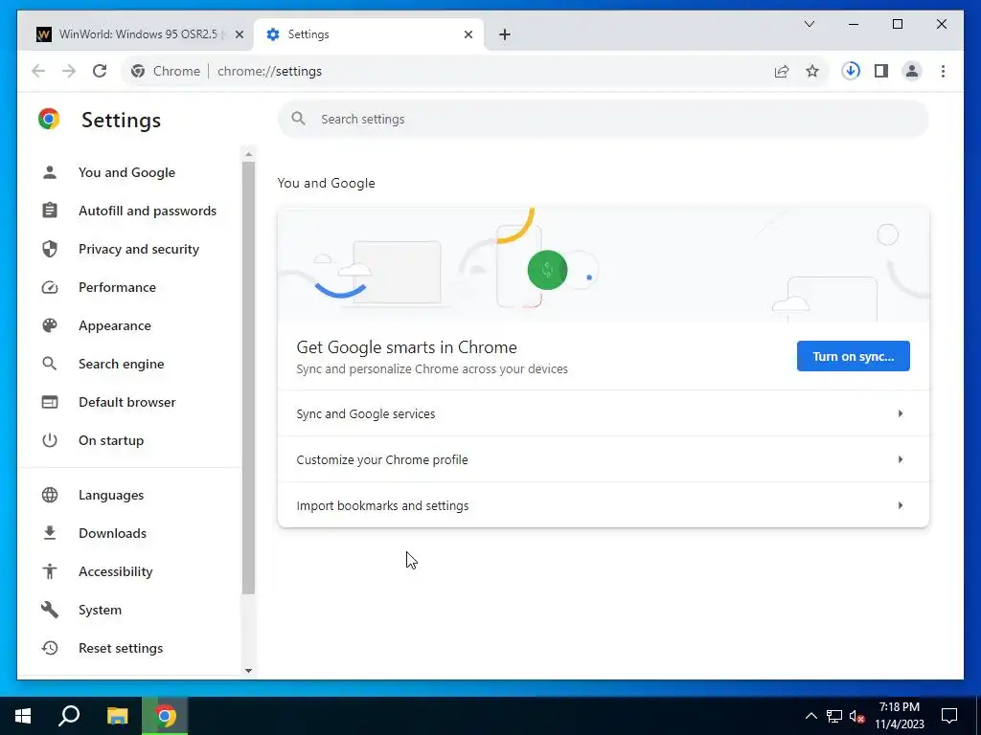The image size is (981, 735).
Task: Click the Downloads arrow icon in sidebar
Action: [x=50, y=533]
